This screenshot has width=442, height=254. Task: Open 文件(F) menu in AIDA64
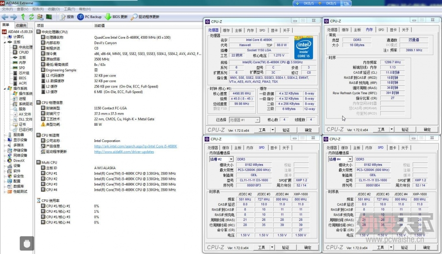tap(7, 9)
